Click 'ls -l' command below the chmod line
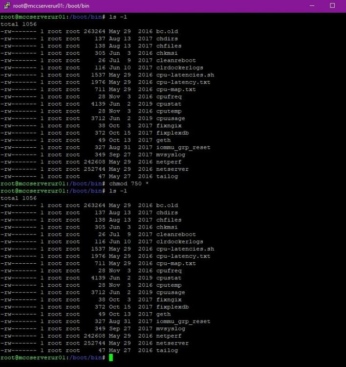The image size is (346, 367). point(118,191)
